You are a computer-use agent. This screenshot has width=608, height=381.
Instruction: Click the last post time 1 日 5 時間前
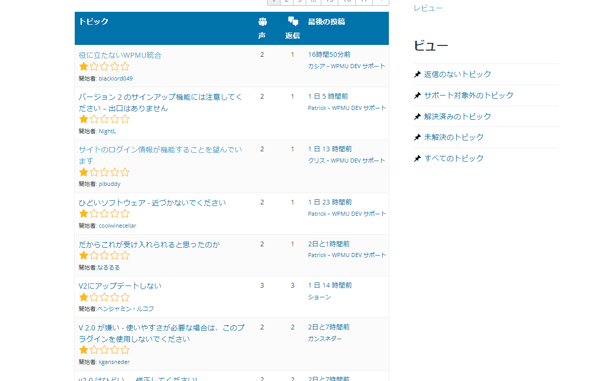tap(328, 97)
